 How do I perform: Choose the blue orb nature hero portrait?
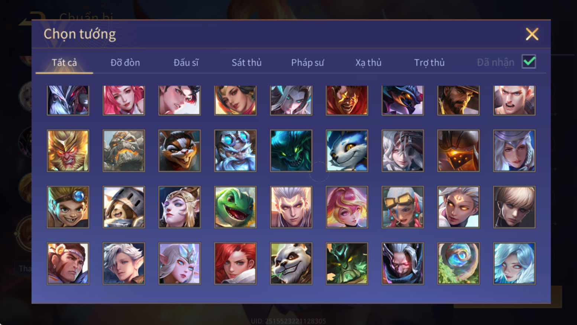pos(458,264)
